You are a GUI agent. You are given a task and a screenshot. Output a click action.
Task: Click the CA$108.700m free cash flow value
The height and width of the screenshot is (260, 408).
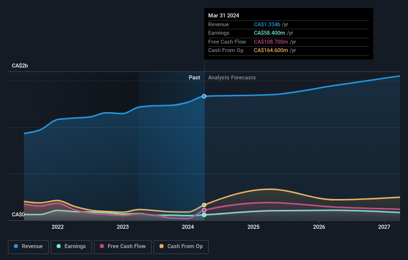coord(271,42)
